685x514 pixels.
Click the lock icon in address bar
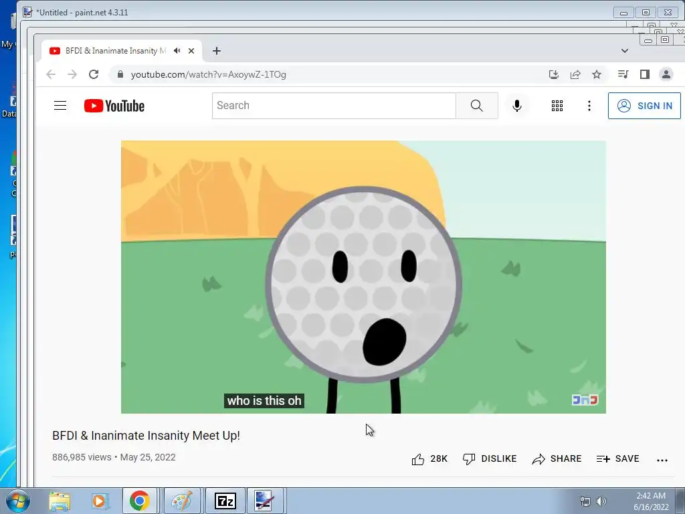coord(120,74)
